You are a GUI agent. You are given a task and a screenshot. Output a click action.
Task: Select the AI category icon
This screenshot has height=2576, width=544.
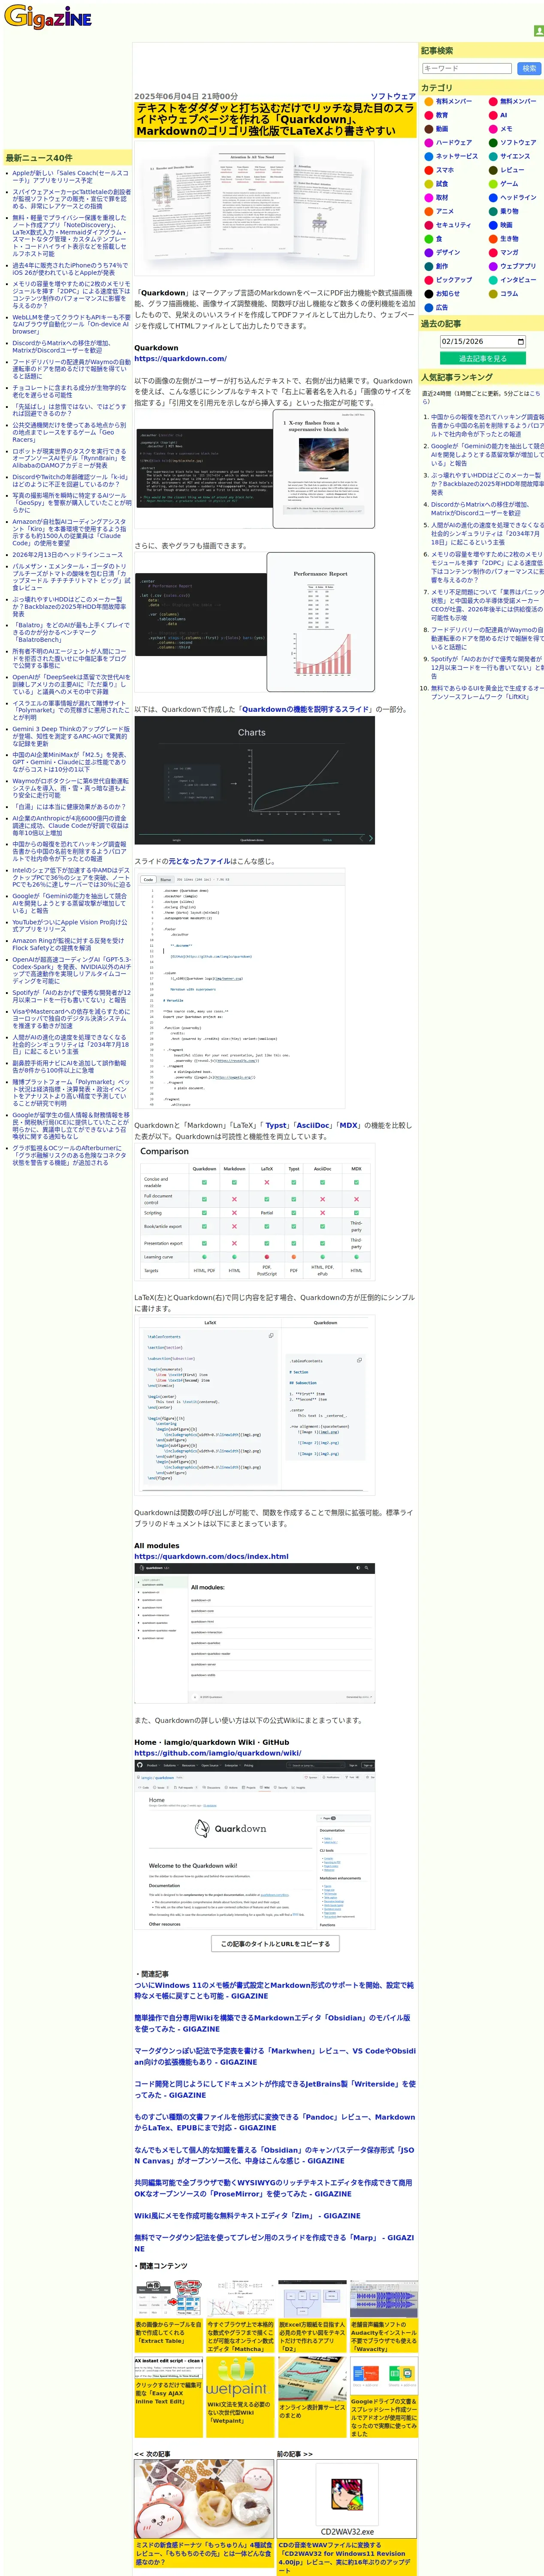[x=493, y=115]
